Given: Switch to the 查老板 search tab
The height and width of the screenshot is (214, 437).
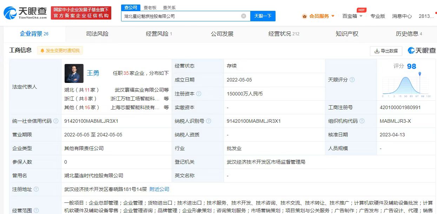Looking at the screenshot, I should point(150,7).
